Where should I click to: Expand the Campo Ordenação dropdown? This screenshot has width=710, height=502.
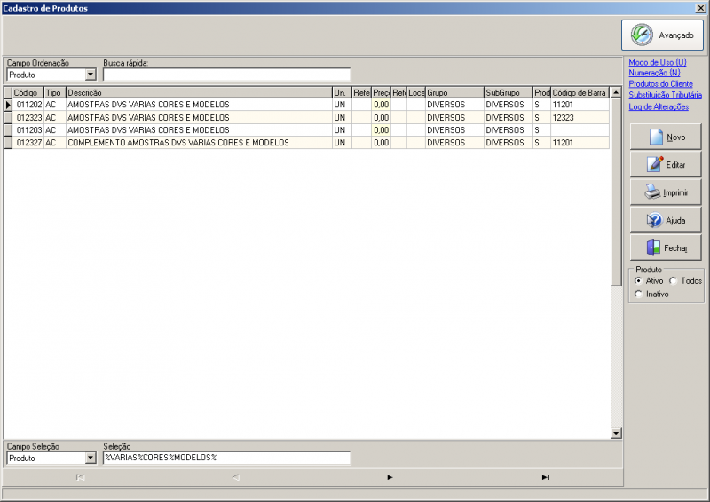pyautogui.click(x=91, y=75)
